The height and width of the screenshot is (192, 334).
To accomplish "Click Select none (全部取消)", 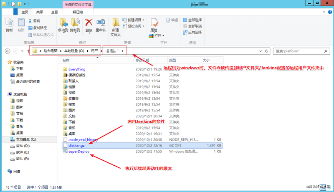I will tap(192, 26).
